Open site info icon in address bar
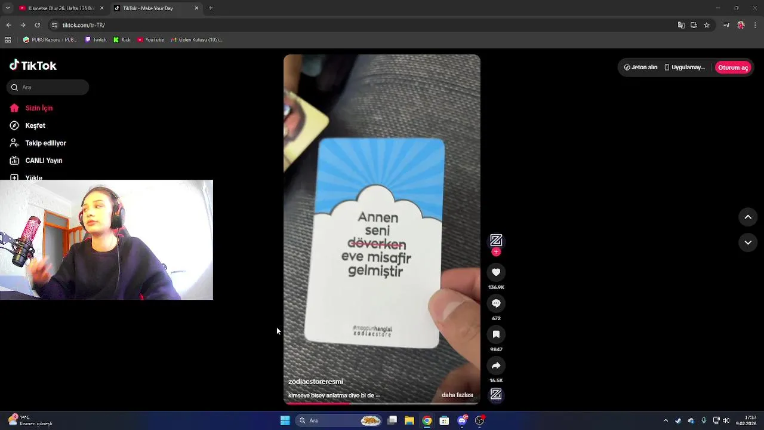The height and width of the screenshot is (430, 764). click(x=54, y=25)
